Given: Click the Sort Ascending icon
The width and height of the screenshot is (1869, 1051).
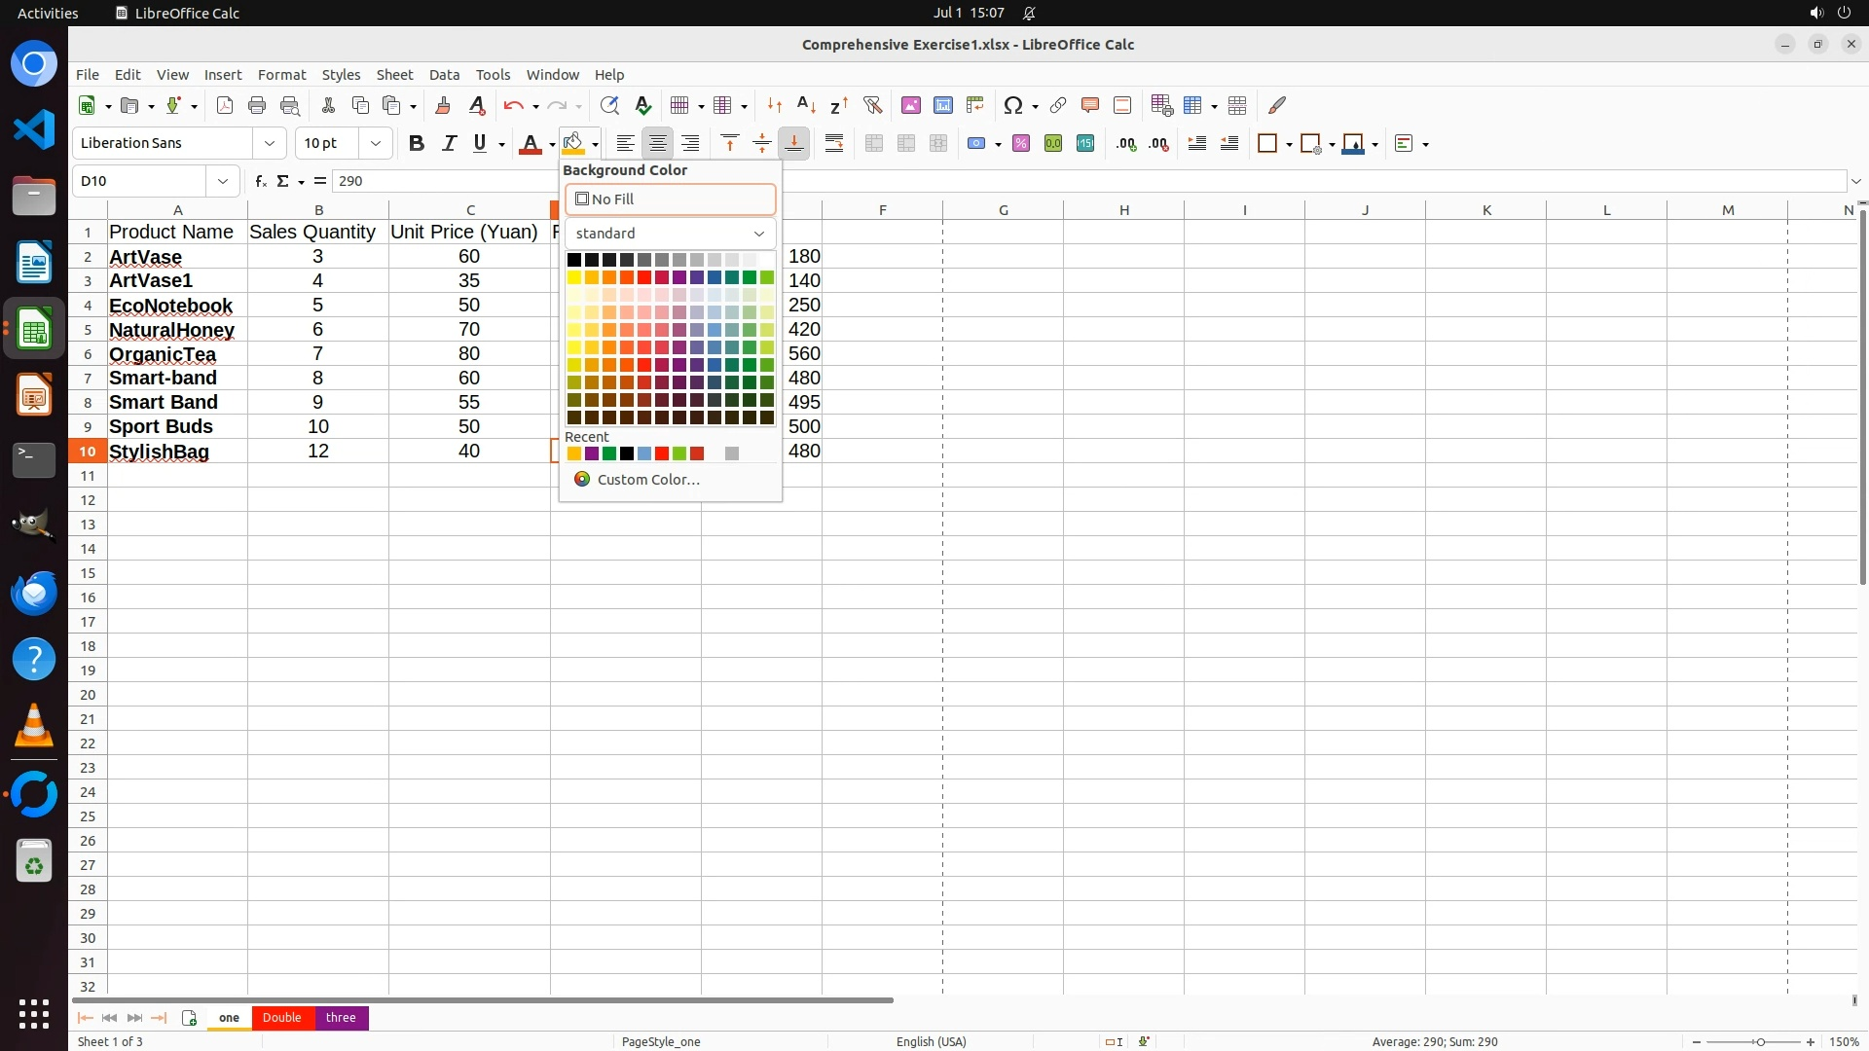Looking at the screenshot, I should point(806,105).
